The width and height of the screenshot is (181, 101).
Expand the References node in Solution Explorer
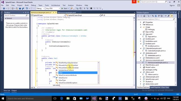tap(141, 25)
